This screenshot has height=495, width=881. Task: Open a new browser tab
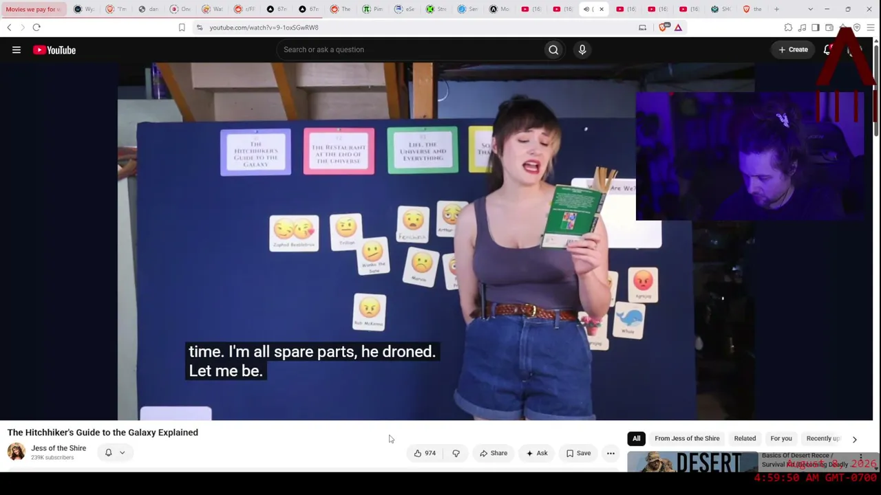776,9
